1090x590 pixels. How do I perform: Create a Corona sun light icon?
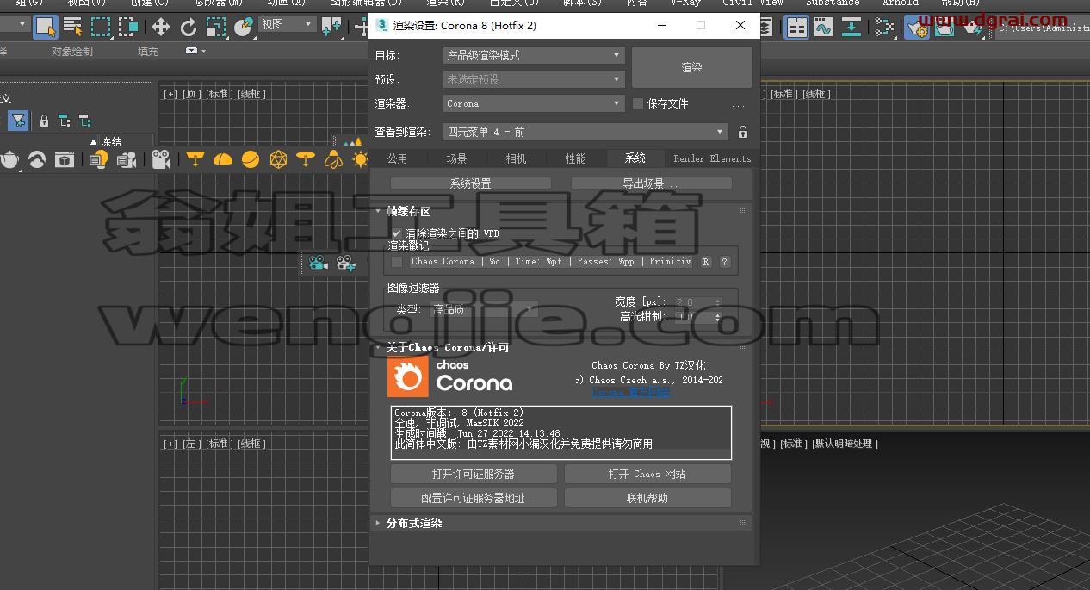[x=360, y=159]
